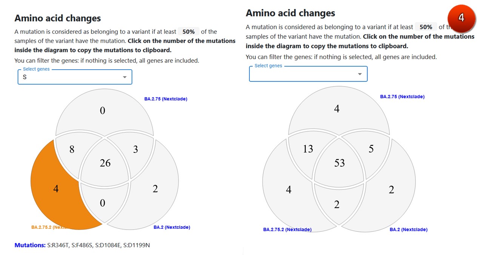Click the orange BA.2.75.2 segment with 4

coord(56,189)
